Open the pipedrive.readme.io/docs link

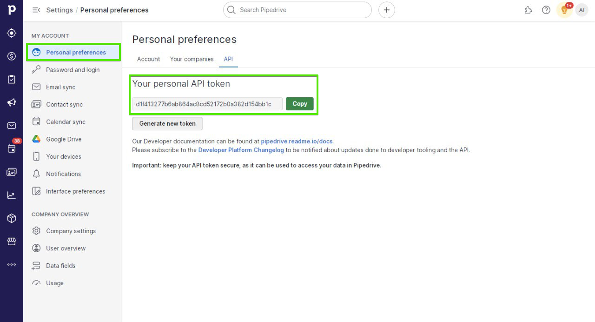pos(297,141)
